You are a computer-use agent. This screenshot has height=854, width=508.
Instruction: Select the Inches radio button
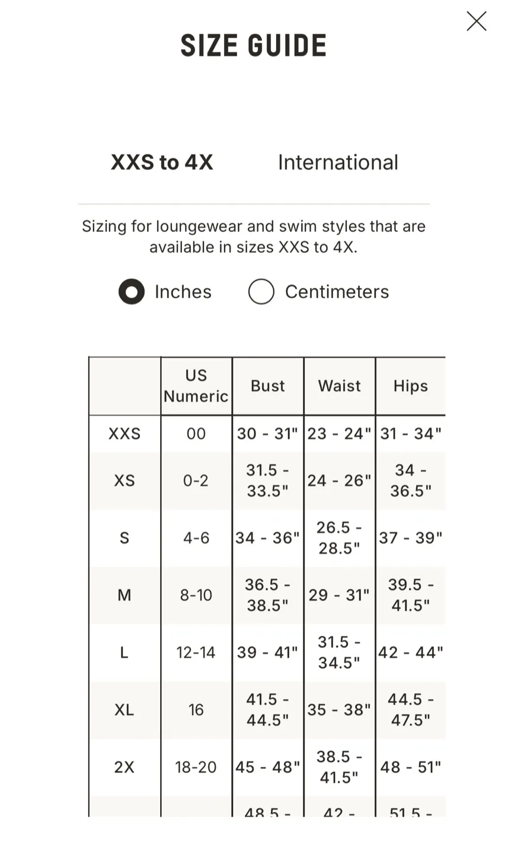pyautogui.click(x=132, y=292)
